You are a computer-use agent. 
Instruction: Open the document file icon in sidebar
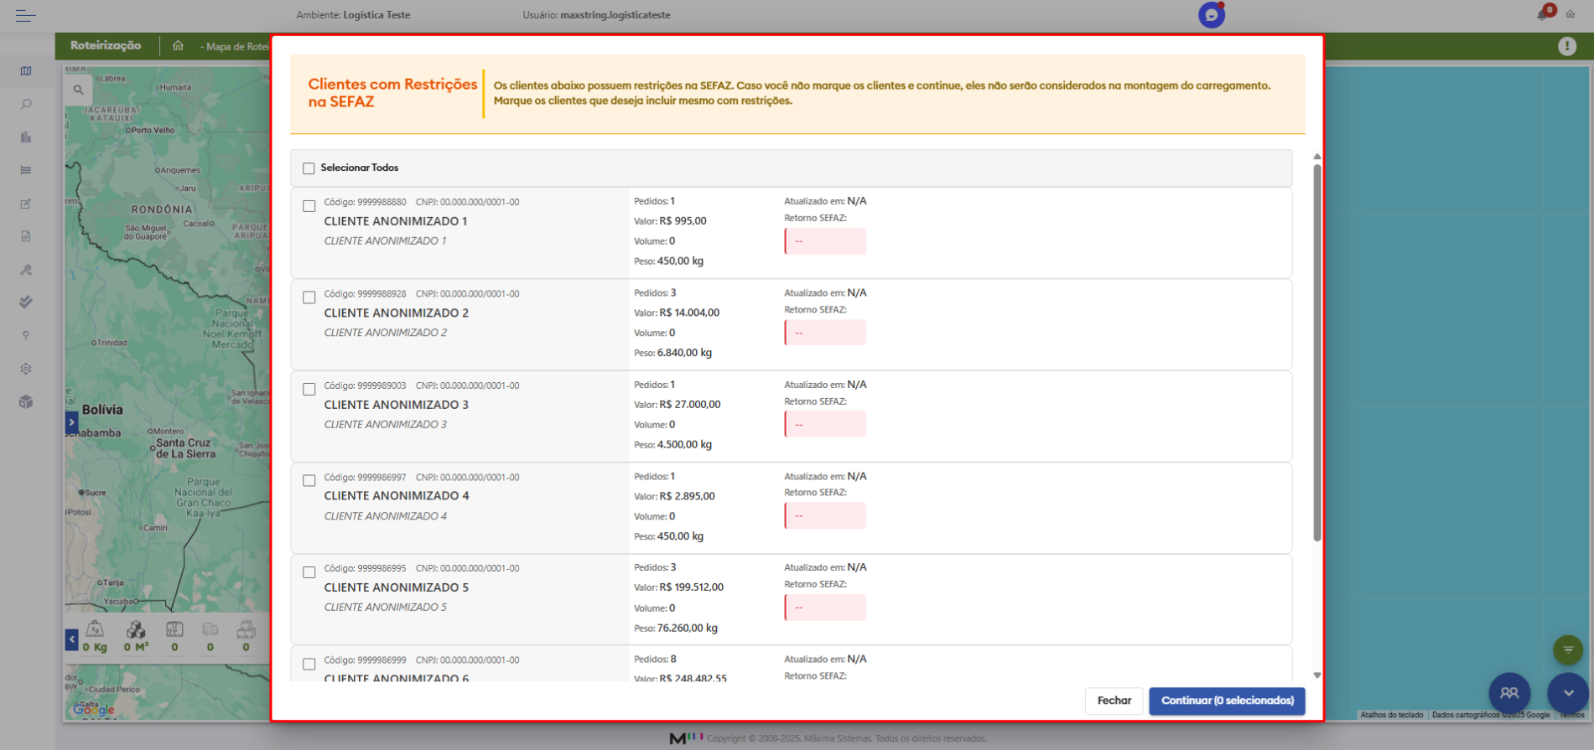[x=26, y=236]
